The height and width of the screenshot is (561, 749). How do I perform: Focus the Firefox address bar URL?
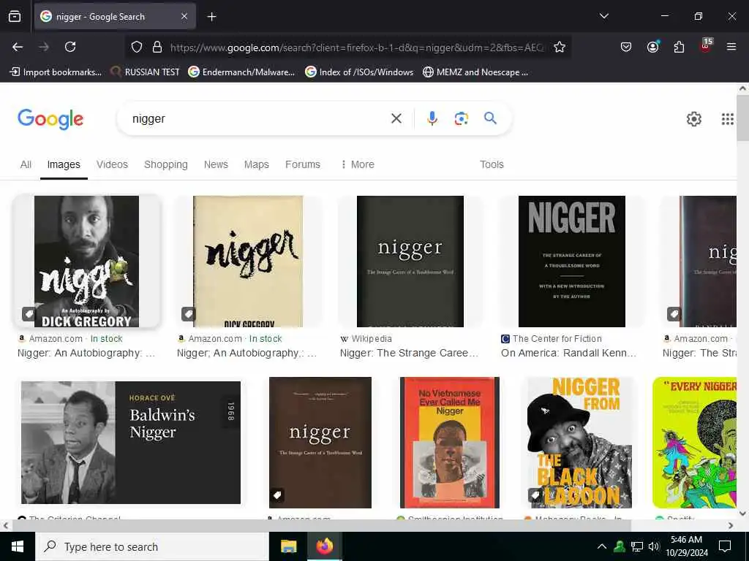356,47
